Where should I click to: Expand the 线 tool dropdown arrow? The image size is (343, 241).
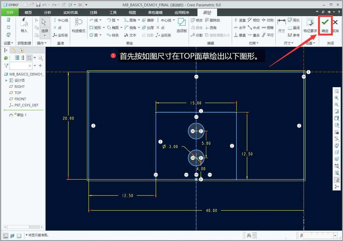coord(100,20)
